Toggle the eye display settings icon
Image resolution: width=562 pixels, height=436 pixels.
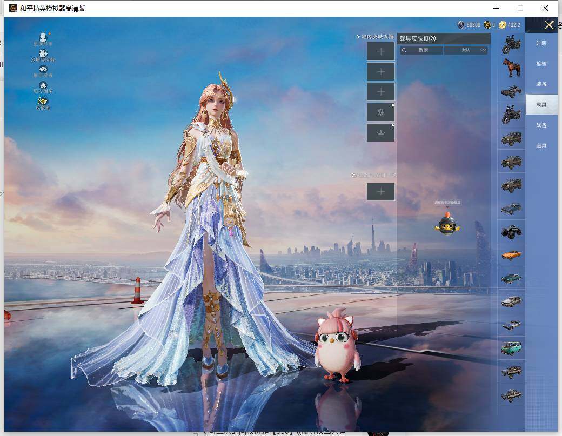[x=43, y=69]
